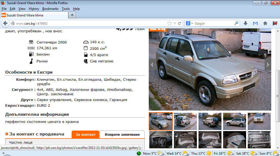Click the scrollbar down arrow
Image resolution: width=280 pixels, height=156 pixels.
point(278,148)
